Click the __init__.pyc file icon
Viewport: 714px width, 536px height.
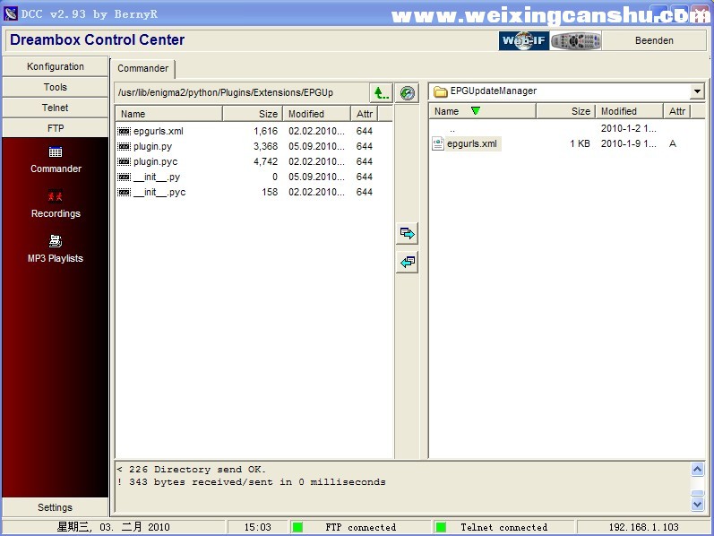tap(124, 193)
